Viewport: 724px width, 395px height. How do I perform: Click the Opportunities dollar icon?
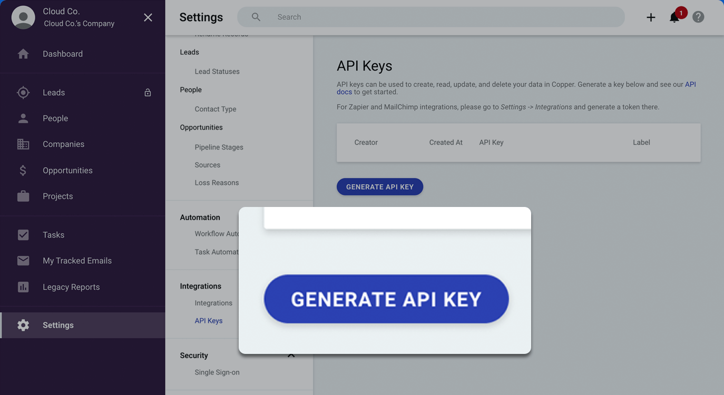[x=23, y=170]
